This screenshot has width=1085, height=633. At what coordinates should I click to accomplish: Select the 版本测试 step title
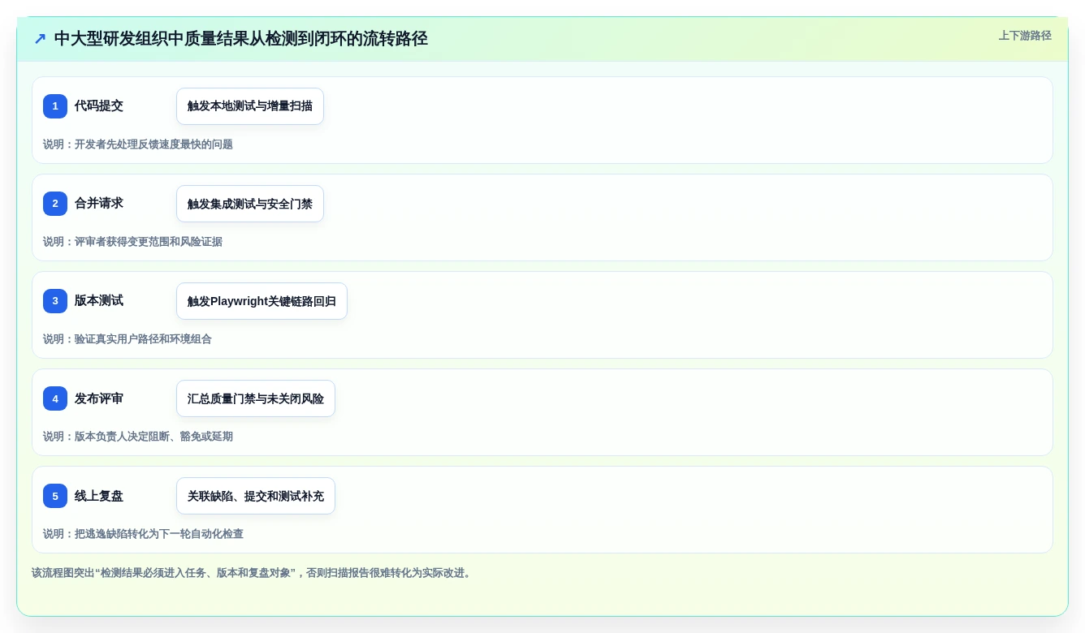click(x=99, y=300)
